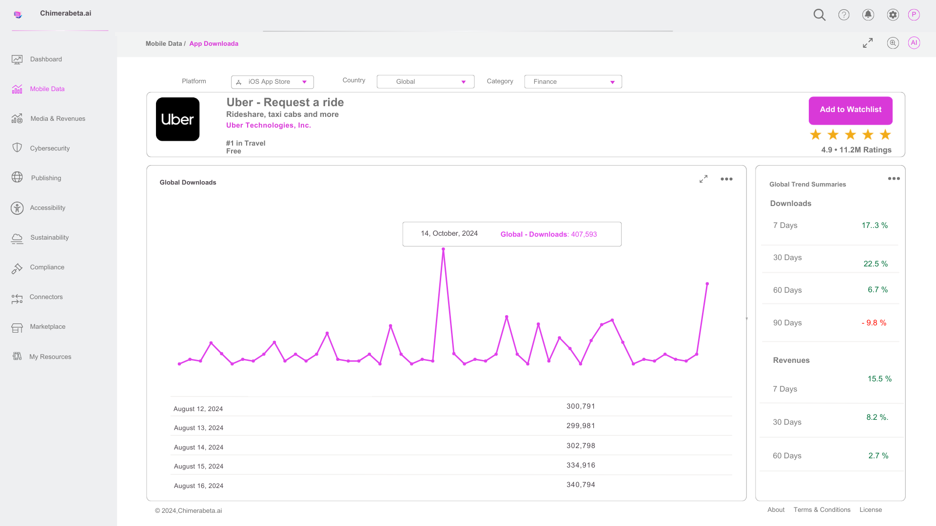Viewport: 936px width, 526px height.
Task: Click the Add to Watchlist button
Action: 850,110
